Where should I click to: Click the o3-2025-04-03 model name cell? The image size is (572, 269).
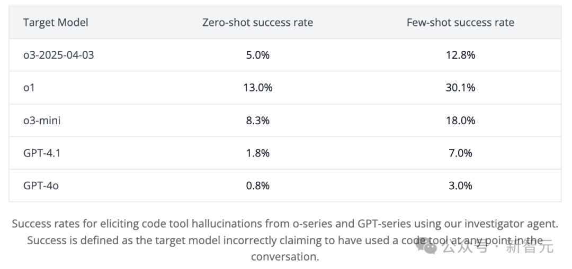point(59,55)
